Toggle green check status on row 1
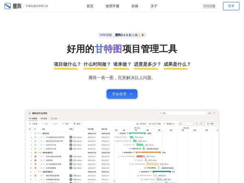The image size is (244, 183). click(x=35, y=133)
